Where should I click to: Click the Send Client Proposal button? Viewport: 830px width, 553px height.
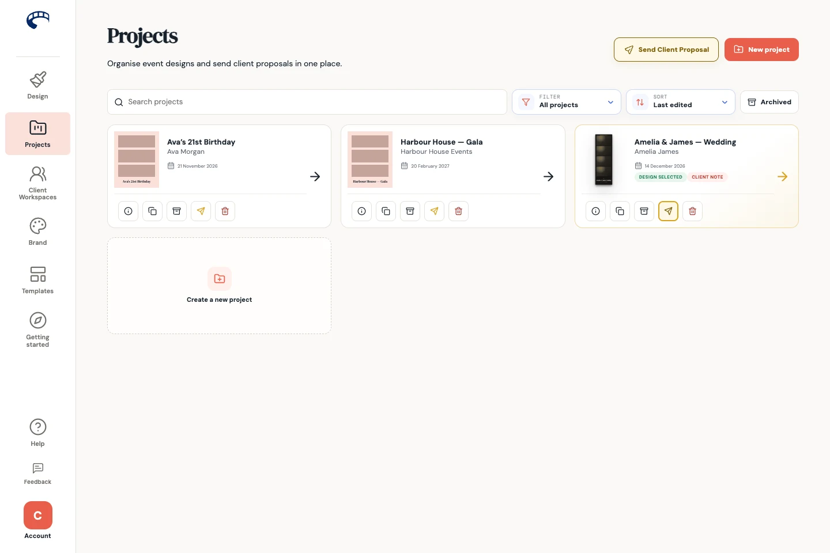coord(666,50)
